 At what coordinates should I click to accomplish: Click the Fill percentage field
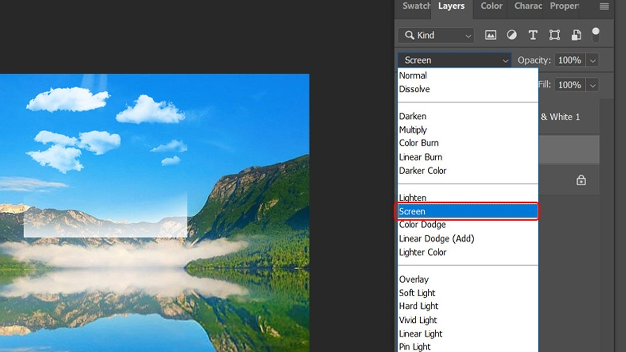[570, 85]
